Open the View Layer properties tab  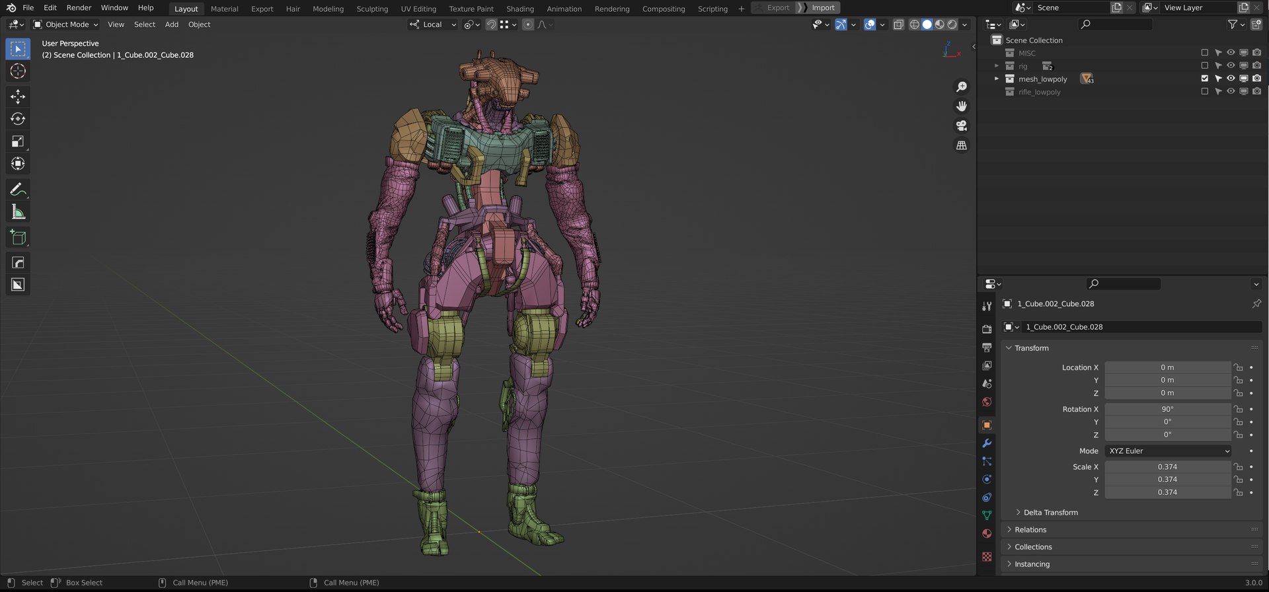987,365
